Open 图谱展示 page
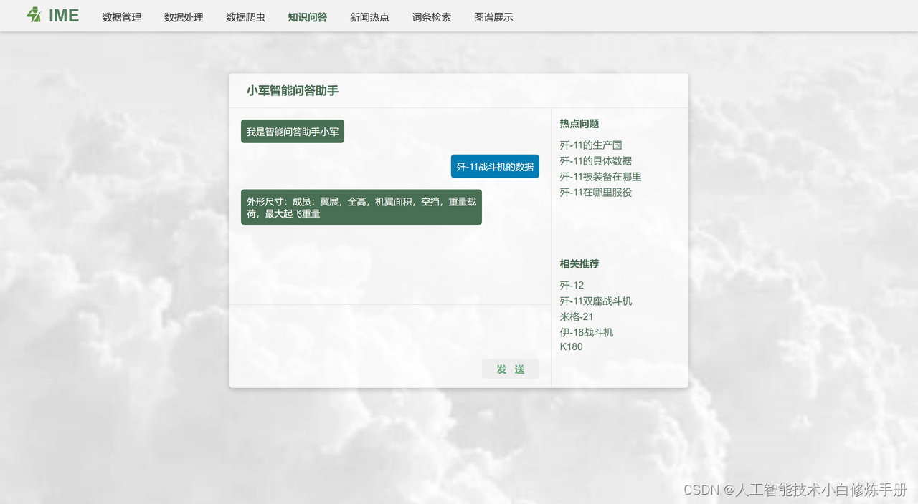The width and height of the screenshot is (918, 504). point(493,17)
